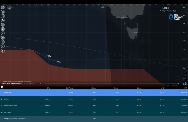Click the live replay icon right of timeline
Screen dimensions: 188x122
coord(185,84)
